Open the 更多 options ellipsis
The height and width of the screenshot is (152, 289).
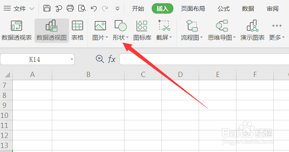(x=277, y=26)
